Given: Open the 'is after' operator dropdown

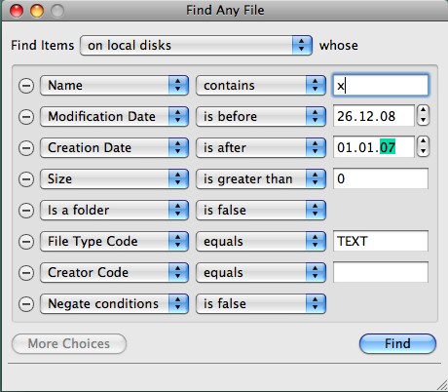Looking at the screenshot, I should point(261,148).
